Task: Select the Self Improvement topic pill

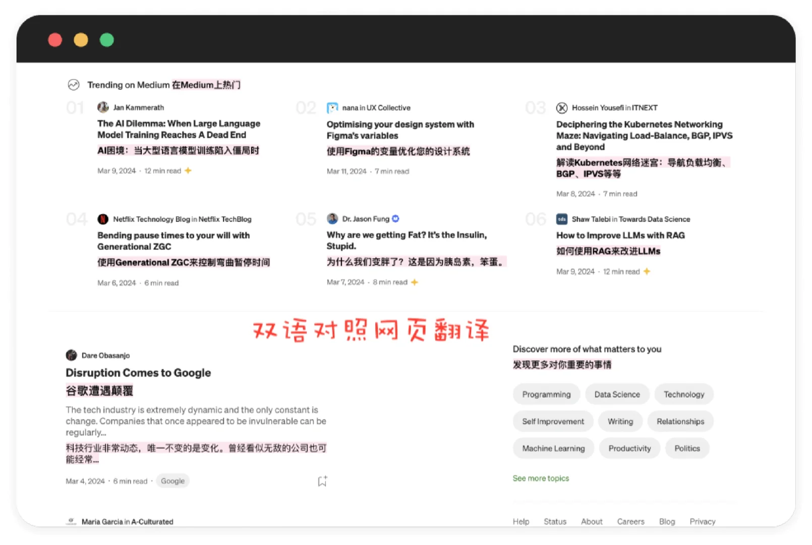Action: click(x=553, y=421)
